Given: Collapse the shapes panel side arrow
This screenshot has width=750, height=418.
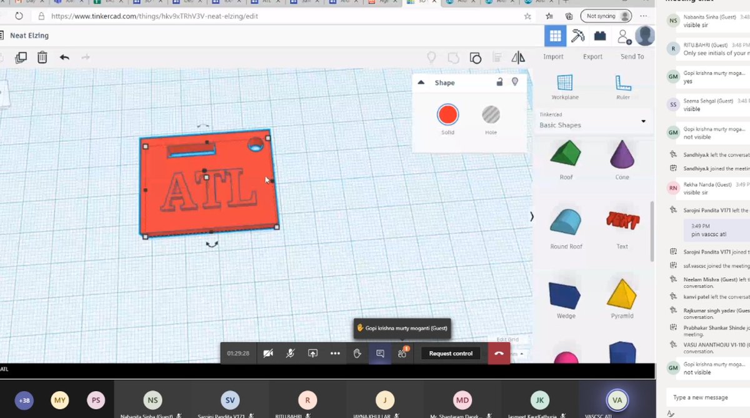Looking at the screenshot, I should click(x=532, y=217).
